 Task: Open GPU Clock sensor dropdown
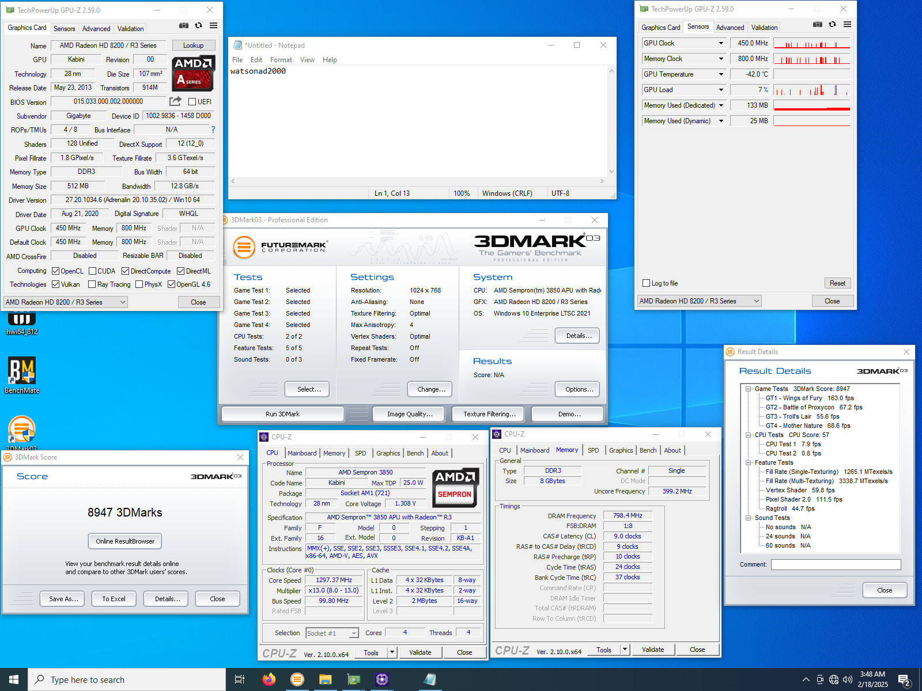(x=721, y=43)
